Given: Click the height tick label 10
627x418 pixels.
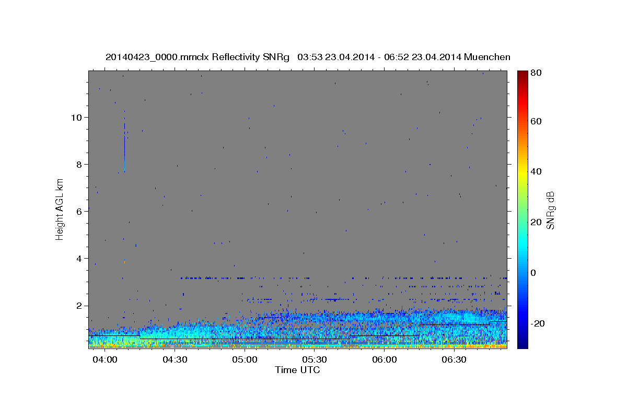Looking at the screenshot, I should [77, 117].
